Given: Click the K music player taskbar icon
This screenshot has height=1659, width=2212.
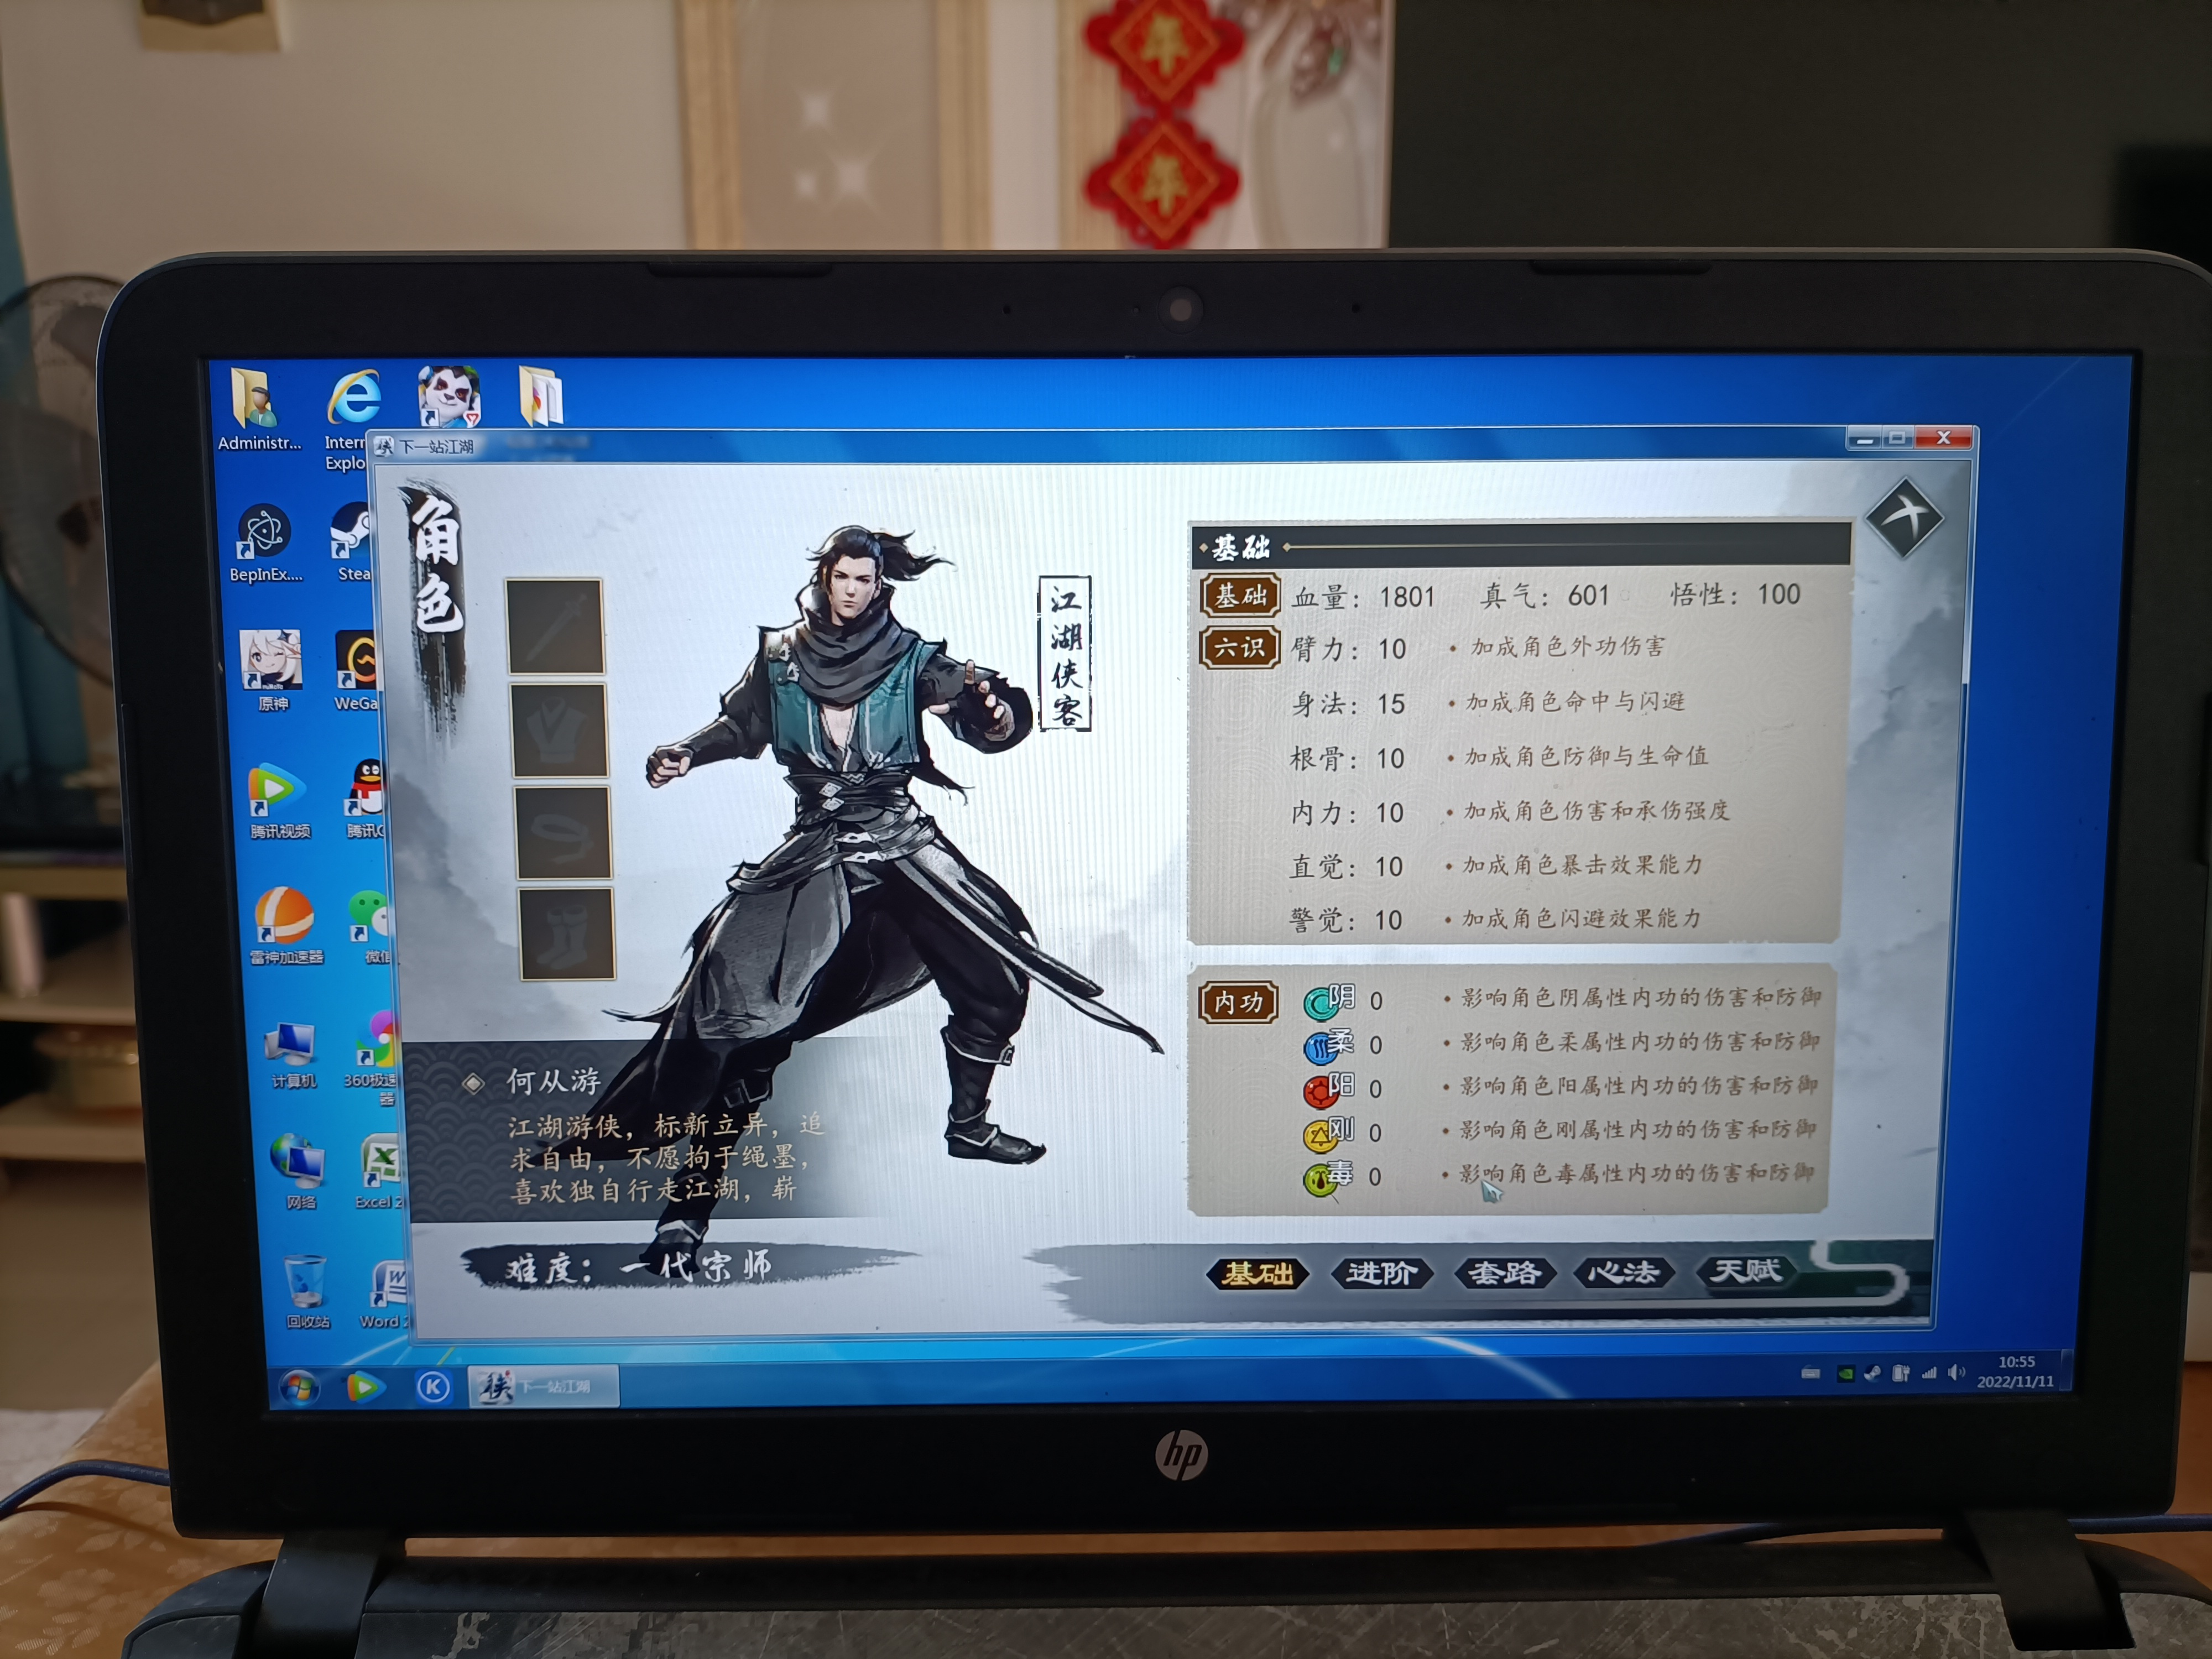Looking at the screenshot, I should 433,1387.
